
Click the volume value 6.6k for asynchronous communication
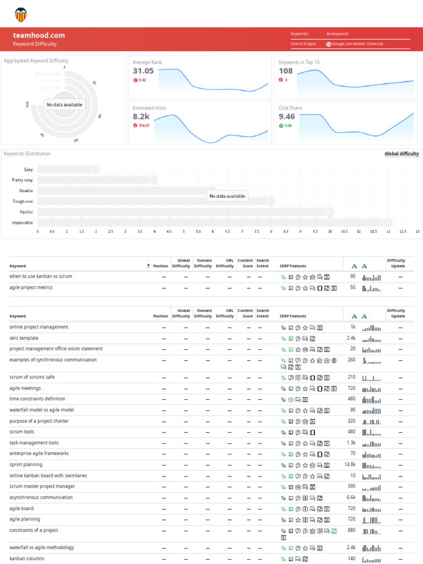pos(351,497)
